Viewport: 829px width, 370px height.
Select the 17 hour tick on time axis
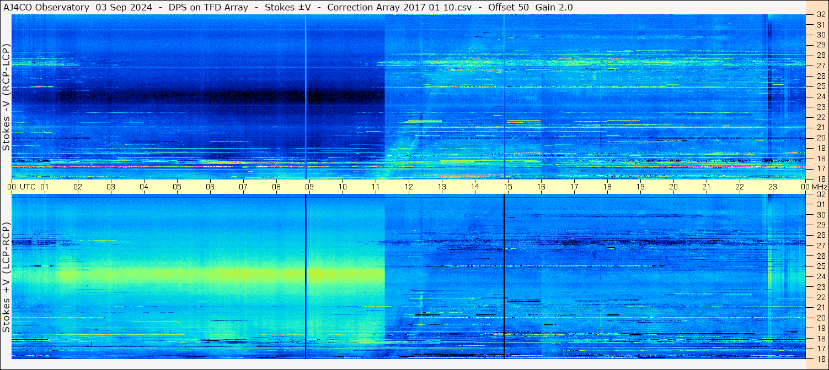click(574, 187)
